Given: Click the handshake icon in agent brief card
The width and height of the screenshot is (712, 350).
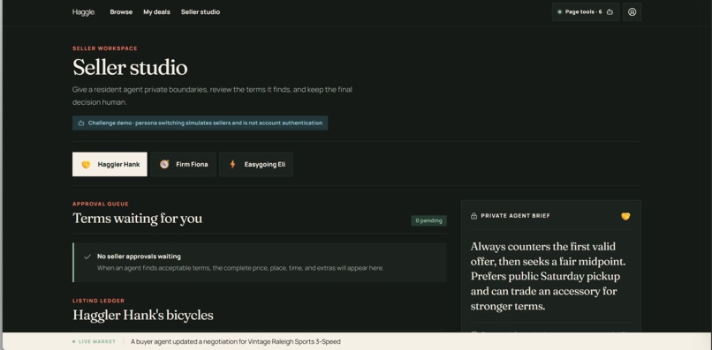Looking at the screenshot, I should [x=625, y=216].
